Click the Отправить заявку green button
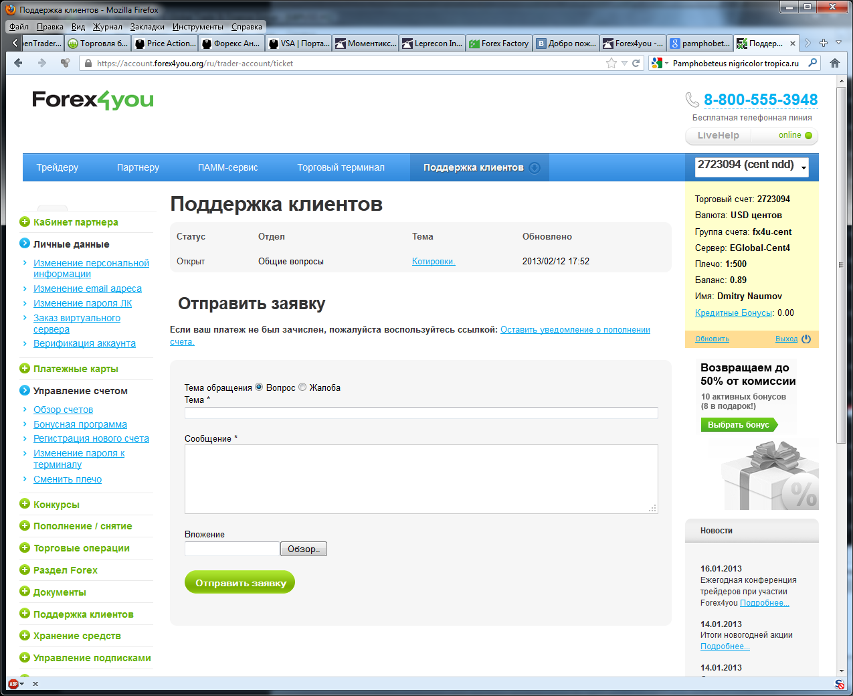Screen dimensions: 853x696 240,582
